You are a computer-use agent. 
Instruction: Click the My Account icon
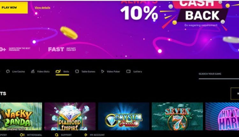click(x=86, y=135)
